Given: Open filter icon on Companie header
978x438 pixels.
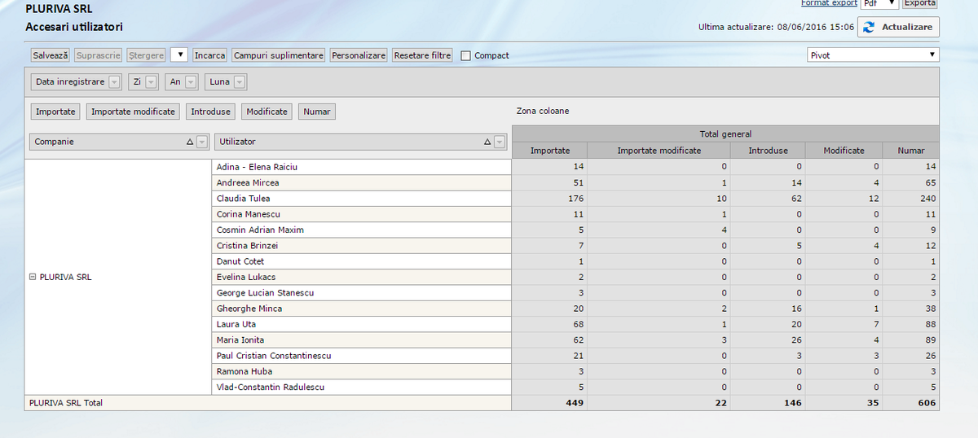Looking at the screenshot, I should (x=202, y=142).
